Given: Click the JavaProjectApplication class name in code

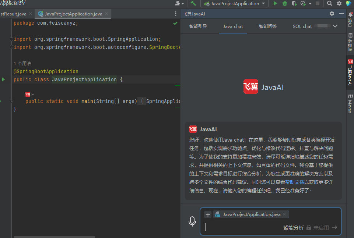Looking at the screenshot, I should point(84,79).
